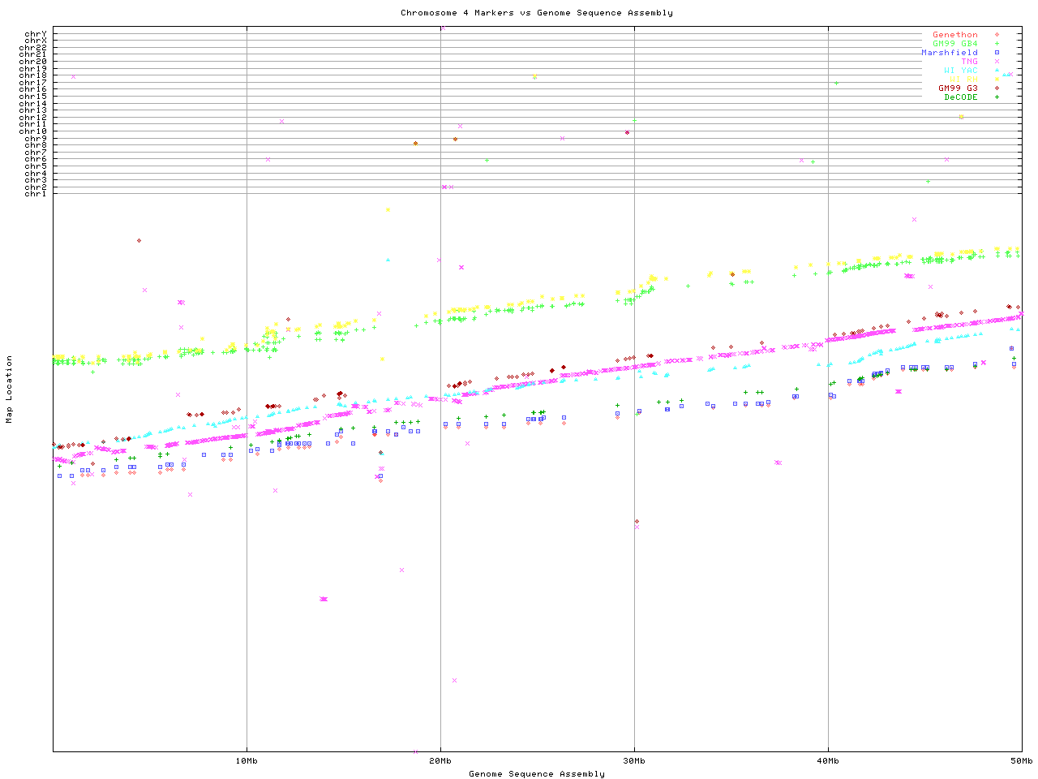1038x779 pixels.
Task: Click the 30Mb tick label
Action: click(634, 761)
